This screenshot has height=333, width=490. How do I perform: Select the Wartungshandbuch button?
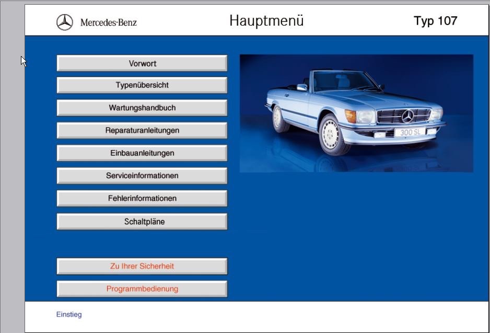point(142,108)
